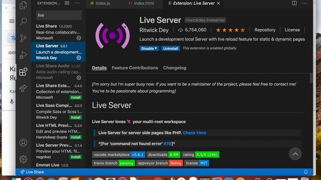The height and width of the screenshot is (180, 321).
Task: Click the microphone icon in browser window
Action: (12, 101)
